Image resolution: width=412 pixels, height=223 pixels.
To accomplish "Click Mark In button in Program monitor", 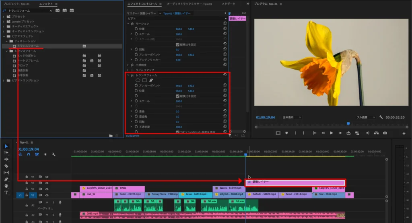I will pyautogui.click(x=296, y=133).
